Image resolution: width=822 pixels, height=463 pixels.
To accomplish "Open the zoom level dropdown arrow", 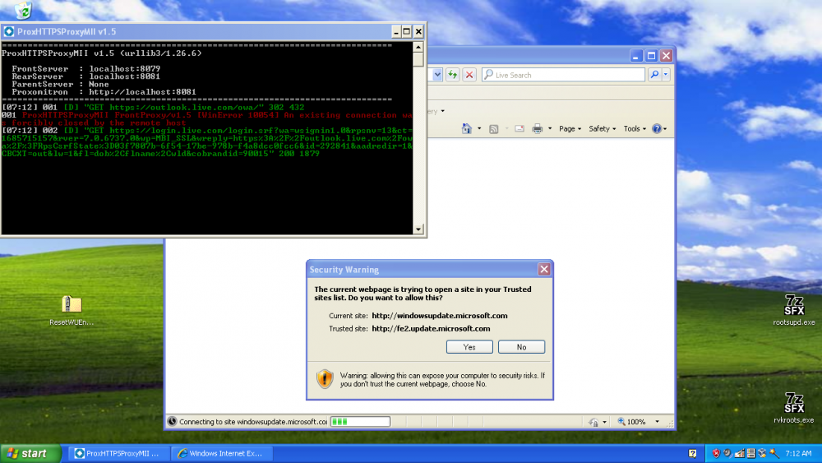I will point(657,422).
